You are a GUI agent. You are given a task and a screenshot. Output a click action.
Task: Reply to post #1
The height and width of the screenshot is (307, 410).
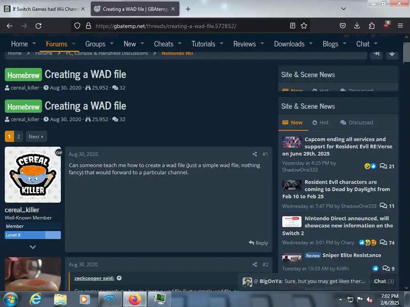[258, 243]
